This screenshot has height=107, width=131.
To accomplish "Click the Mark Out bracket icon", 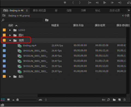I will tap(80, 3).
